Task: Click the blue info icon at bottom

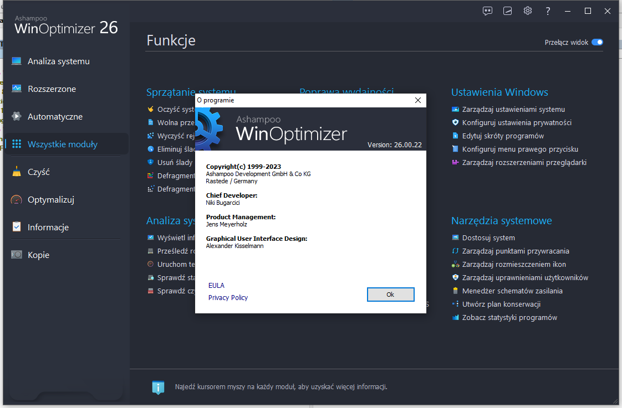Action: [x=158, y=387]
